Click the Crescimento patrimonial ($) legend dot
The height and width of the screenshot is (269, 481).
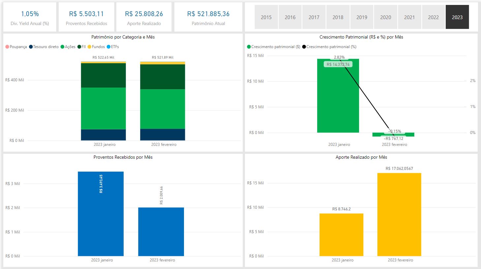click(x=249, y=47)
